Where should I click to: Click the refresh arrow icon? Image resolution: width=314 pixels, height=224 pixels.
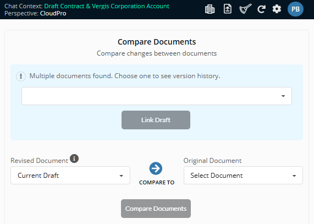pos(261,9)
